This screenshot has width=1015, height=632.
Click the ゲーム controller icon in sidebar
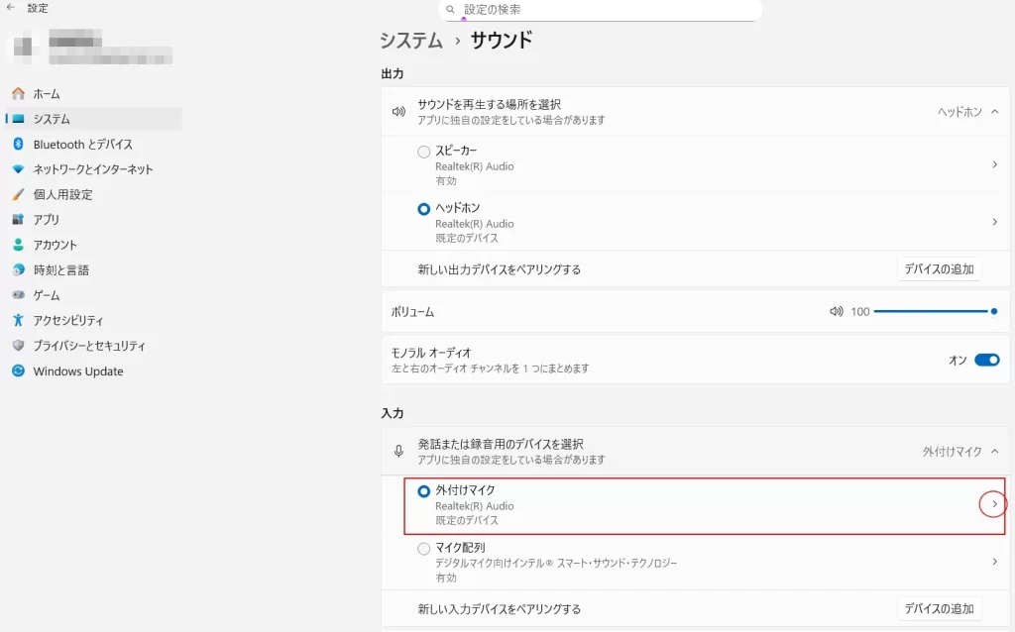coord(18,295)
